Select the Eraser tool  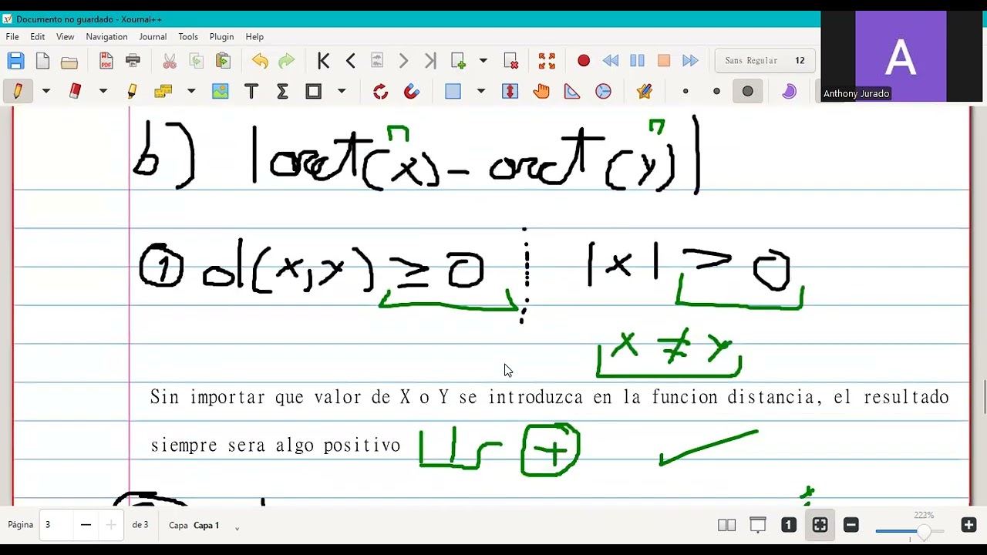75,91
